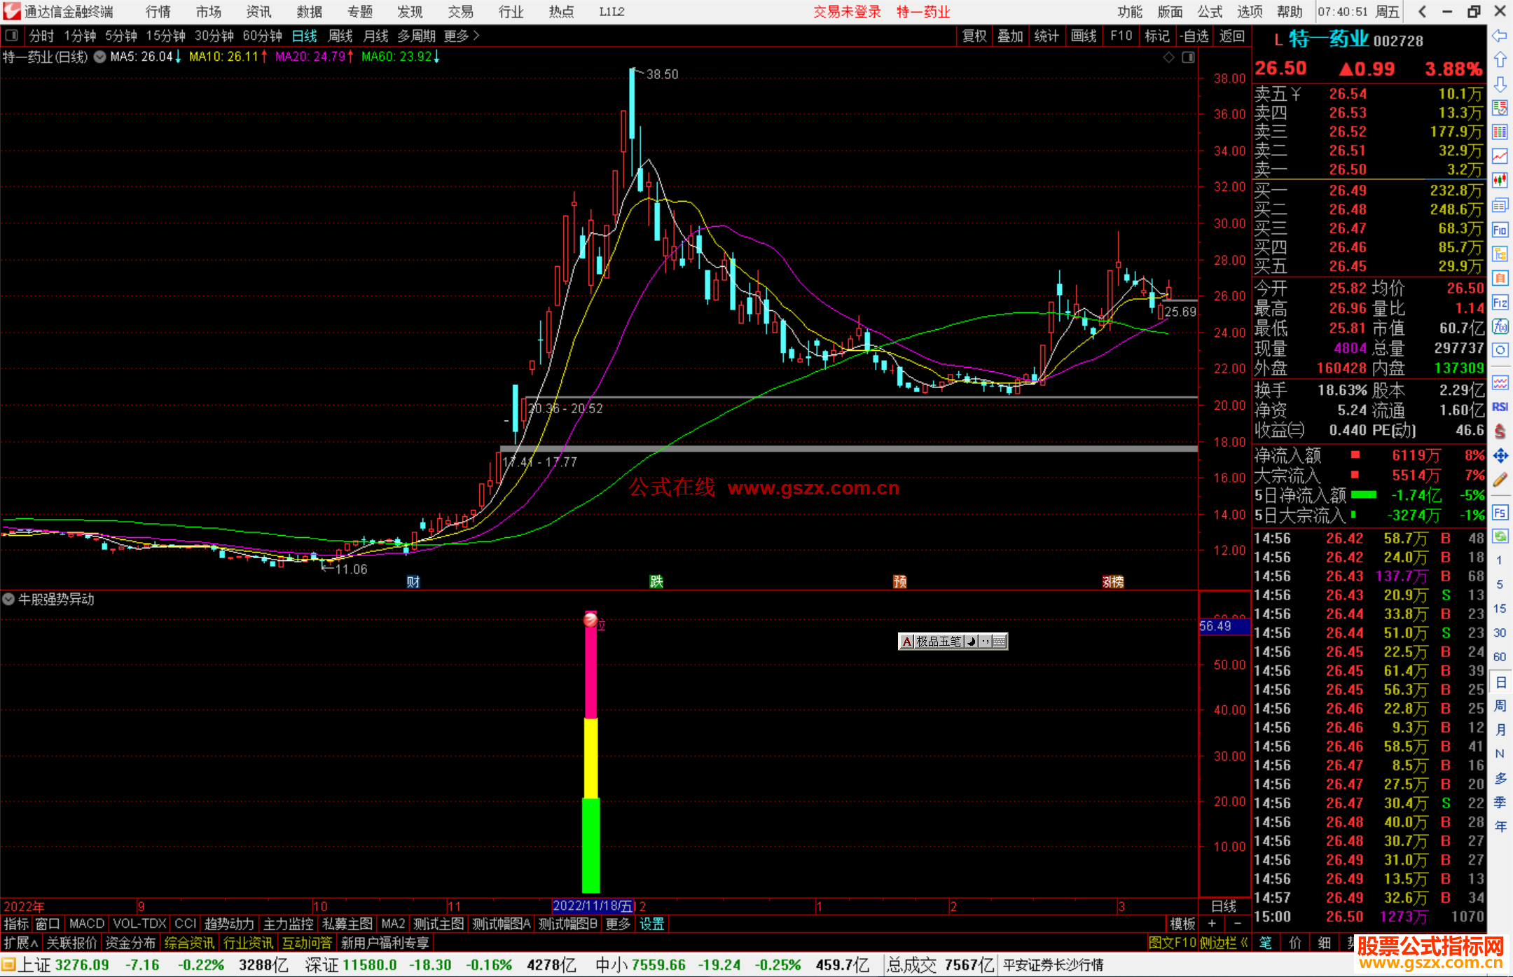Click the four-way move arrows icon

[1500, 456]
